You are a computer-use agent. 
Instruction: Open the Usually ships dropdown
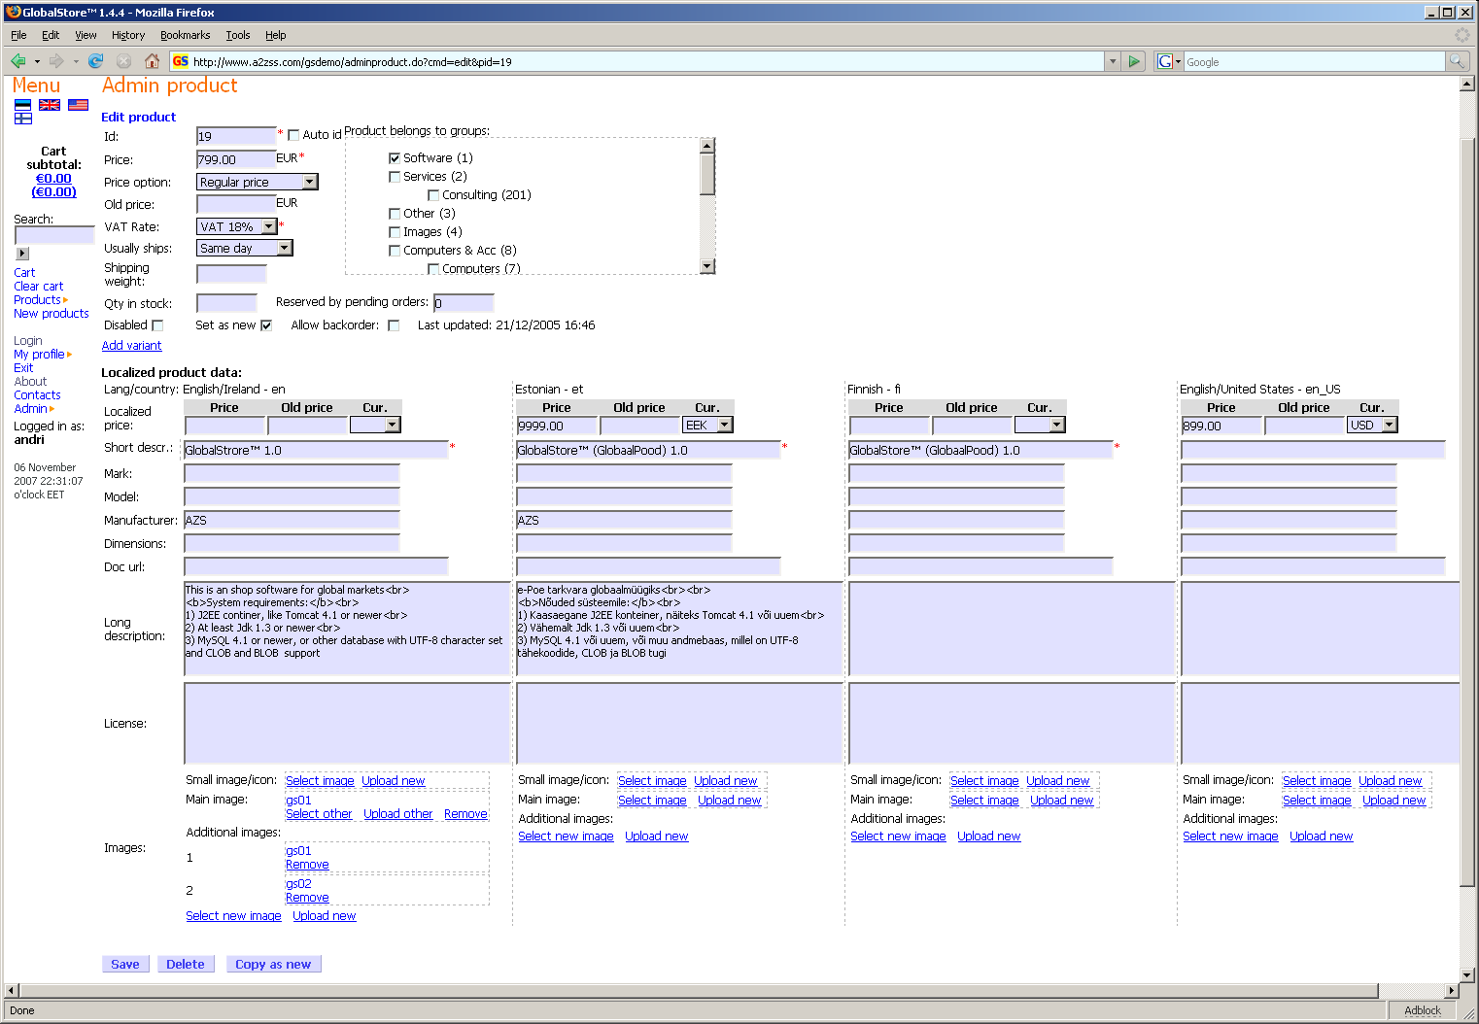pos(245,248)
